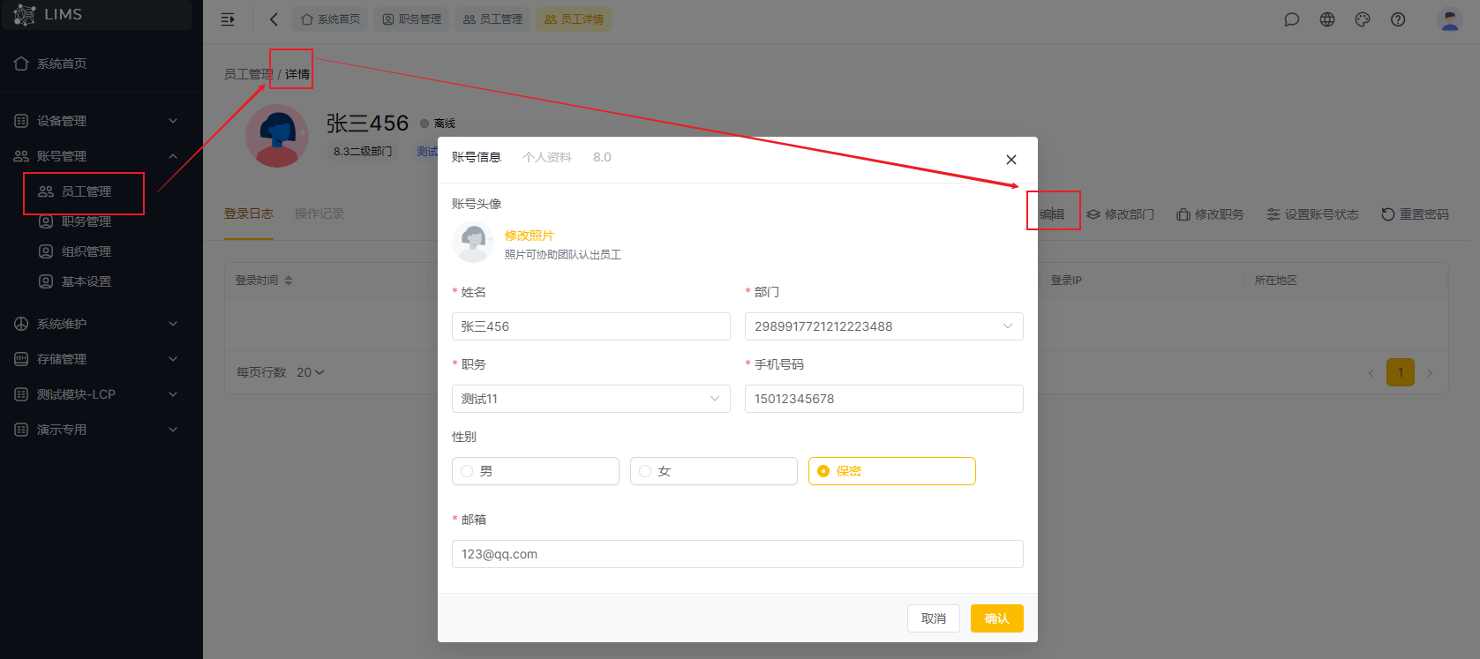Click the account avatar image in dialog
This screenshot has width=1480, height=659.
click(473, 242)
